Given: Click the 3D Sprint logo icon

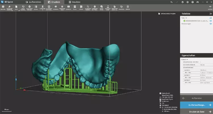Looking at the screenshot, I should tap(2, 2).
